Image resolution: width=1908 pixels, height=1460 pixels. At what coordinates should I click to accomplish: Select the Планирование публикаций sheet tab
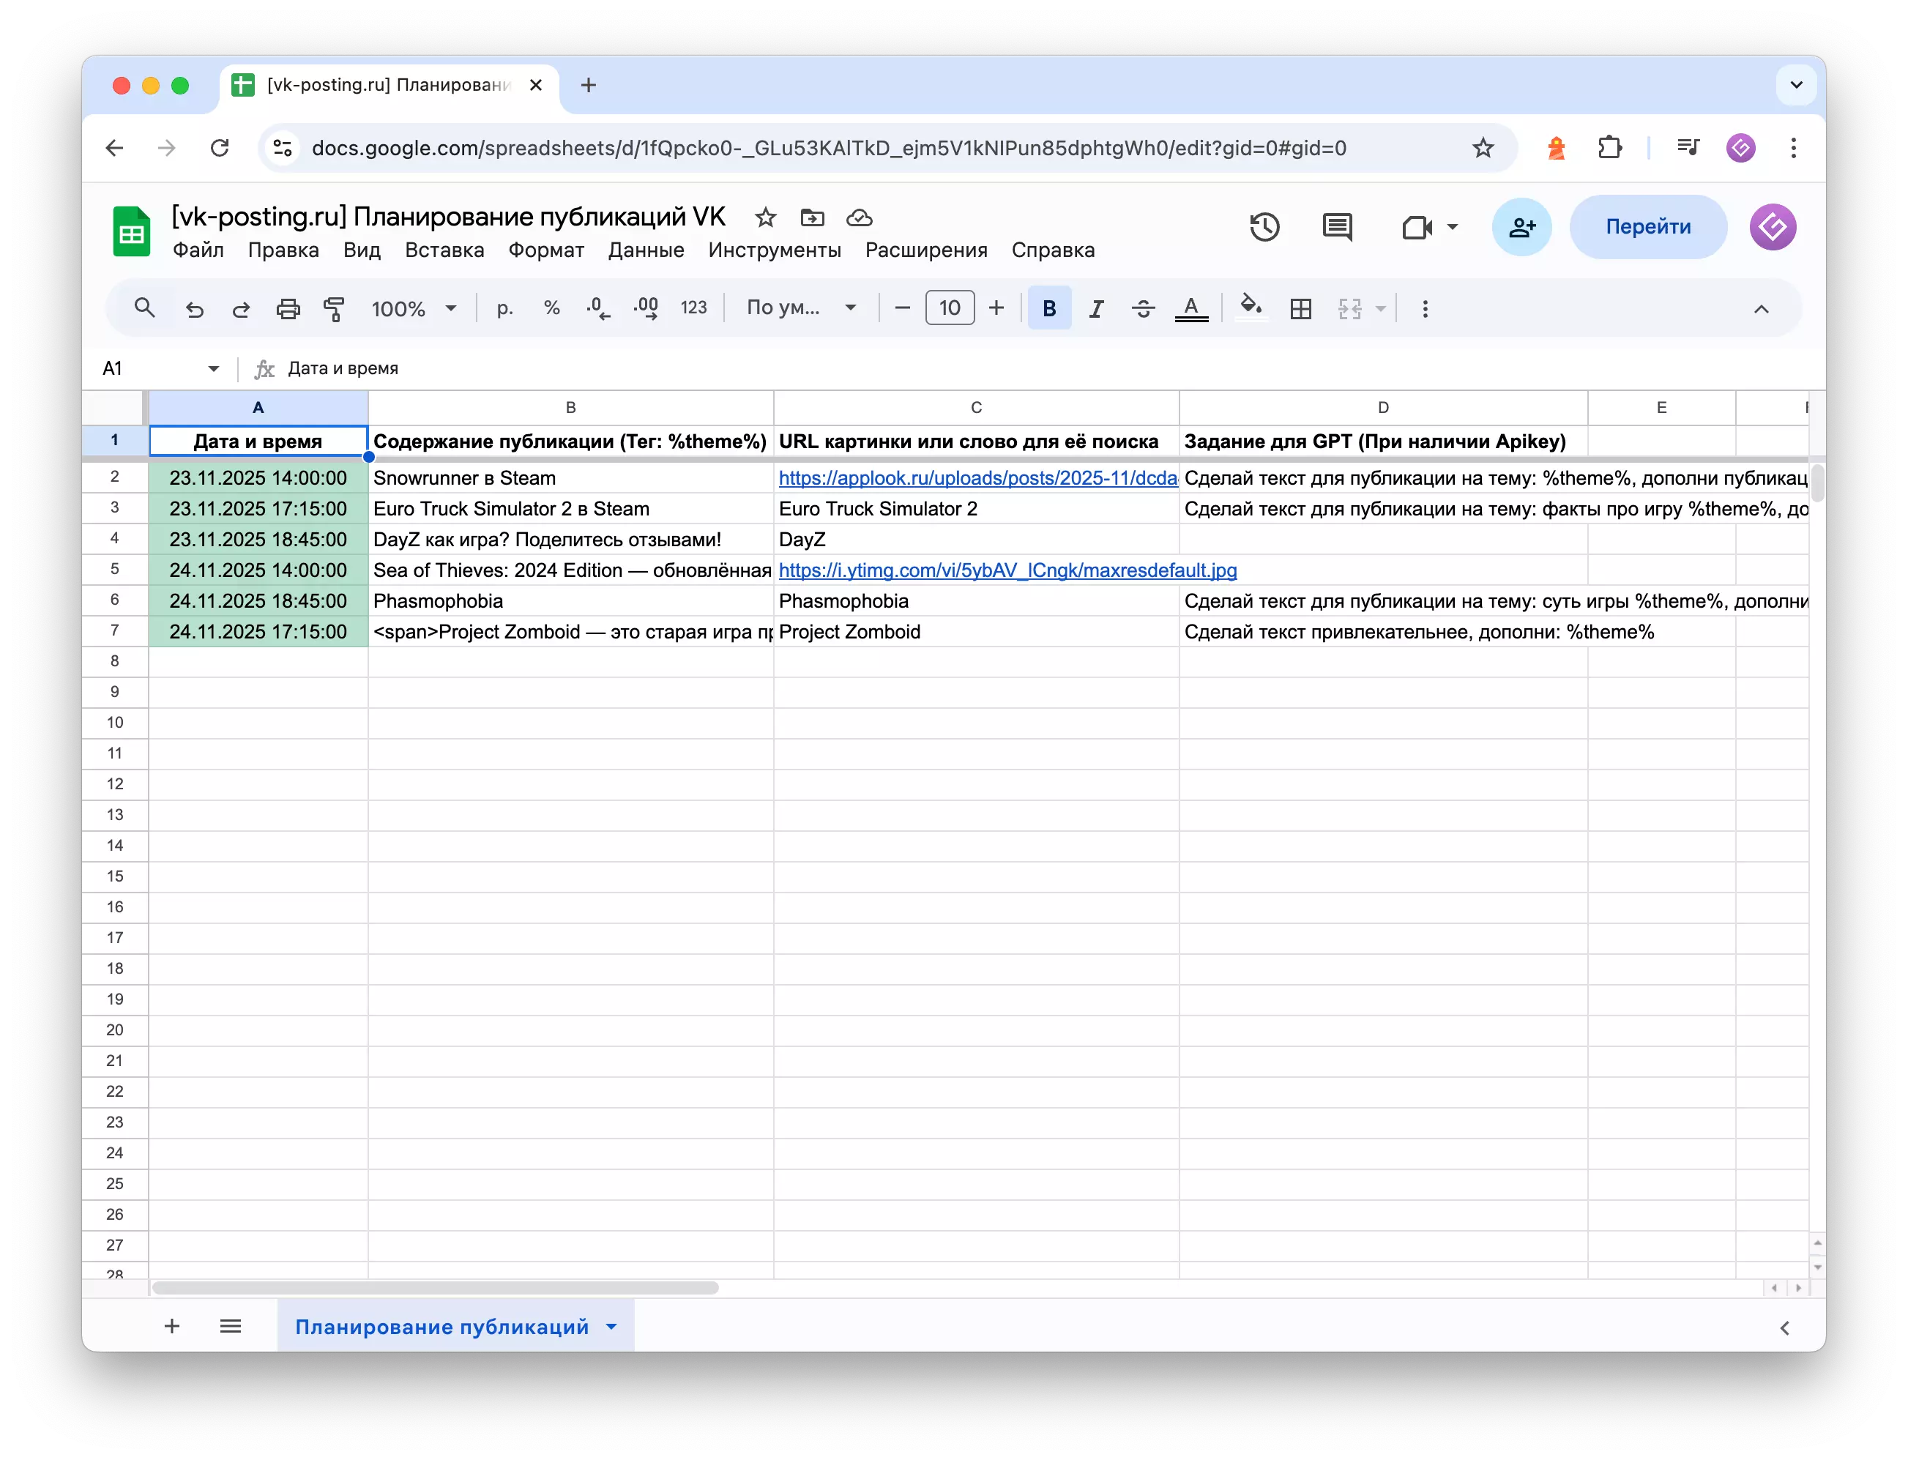(441, 1326)
